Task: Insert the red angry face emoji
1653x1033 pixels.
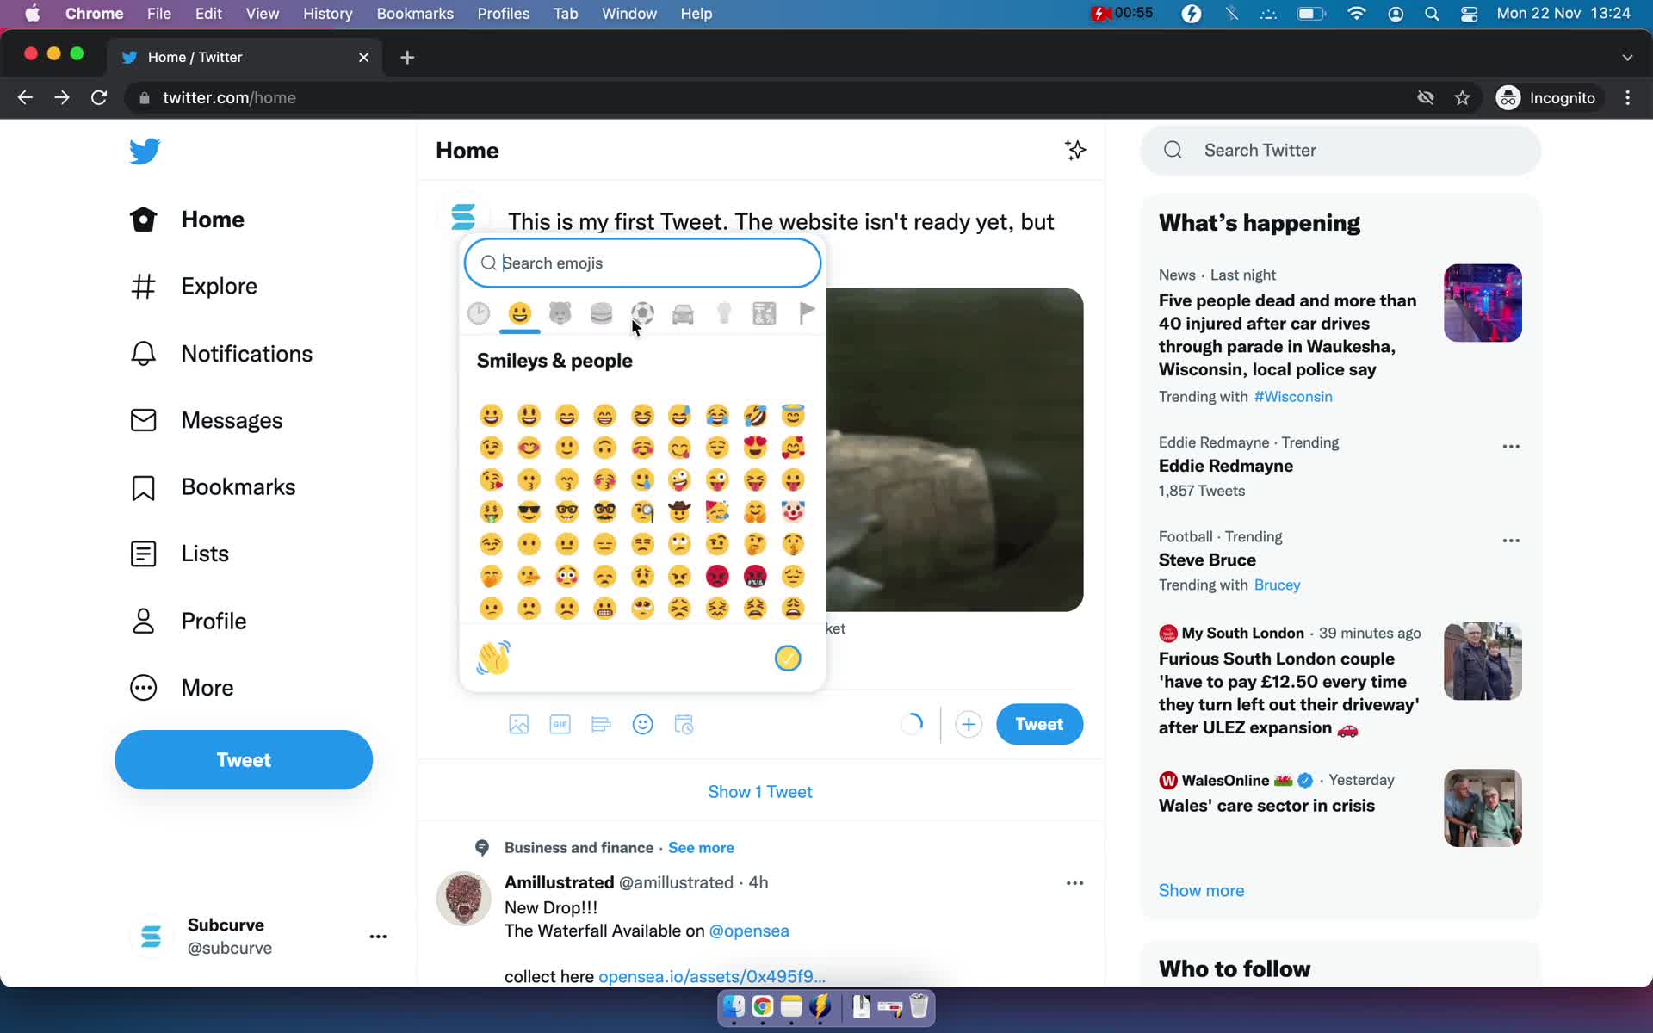Action: (x=717, y=576)
